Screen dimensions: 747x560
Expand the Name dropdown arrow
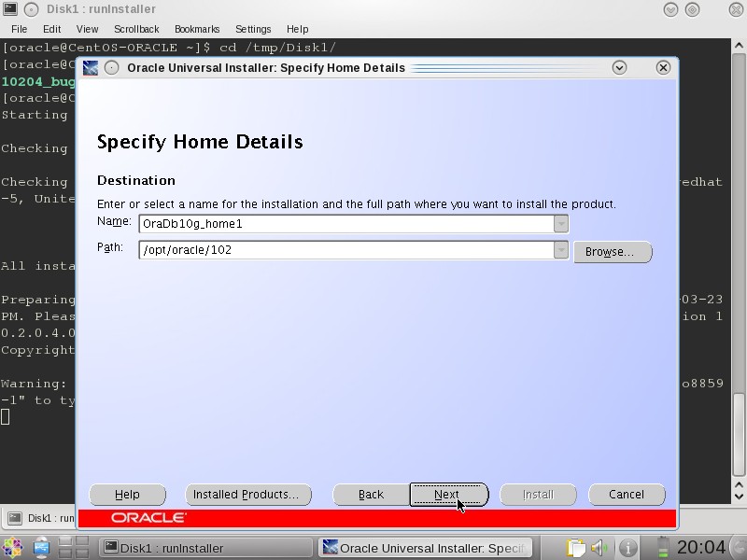point(561,223)
